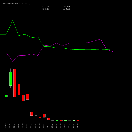
Task: Click the purple line's lowest trough
Action: click(x=13, y=61)
